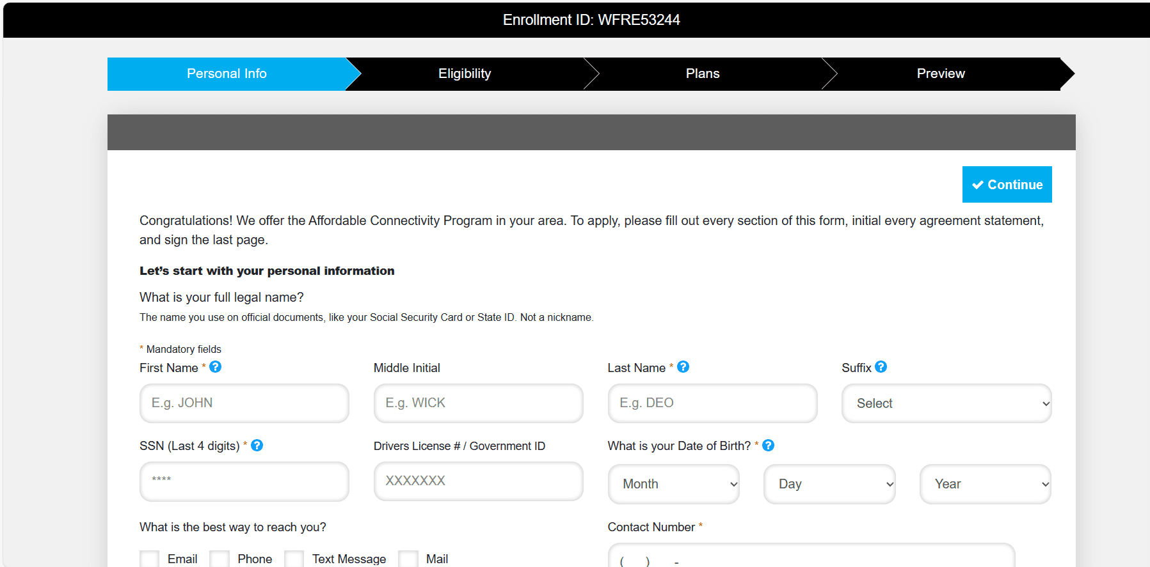Open the First Name help icon

point(216,367)
